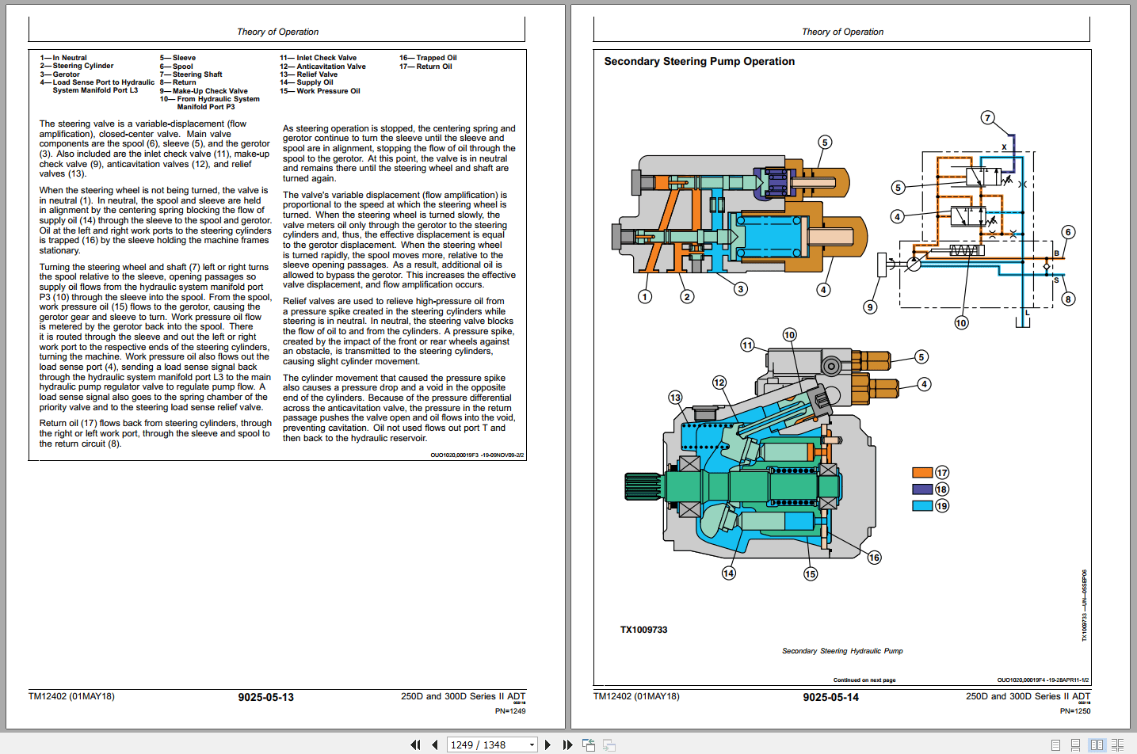Click 'PN=1250' on the right page

pyautogui.click(x=1075, y=711)
